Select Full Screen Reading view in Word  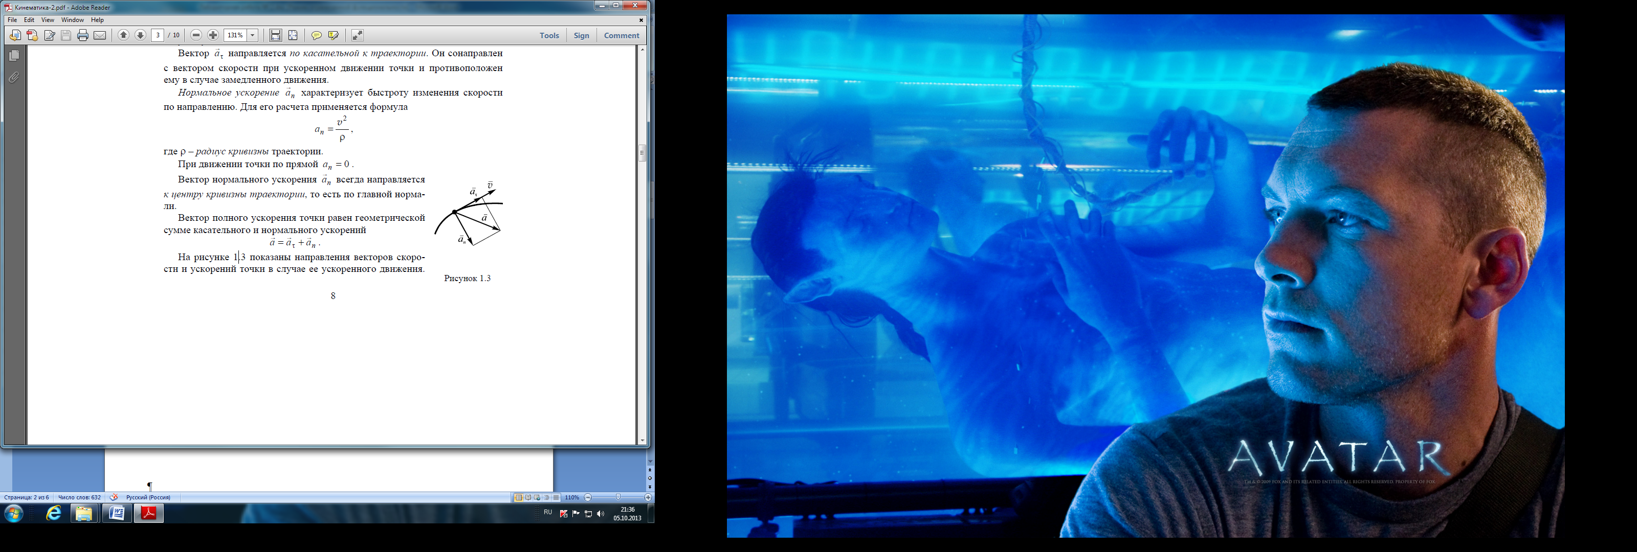(528, 497)
